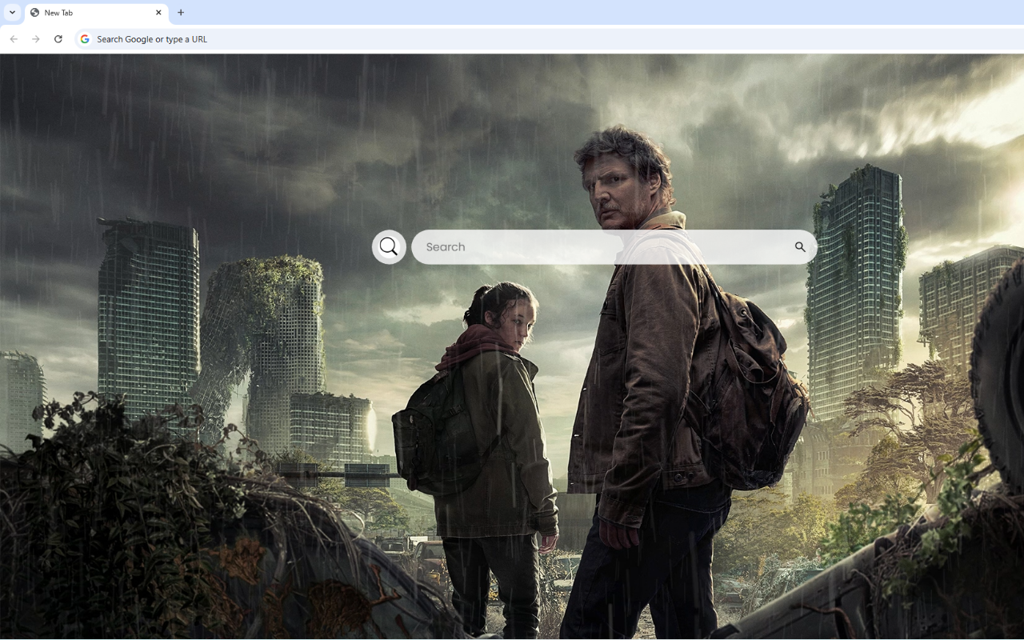Select the New Tab tab
The width and height of the screenshot is (1024, 640).
96,13
